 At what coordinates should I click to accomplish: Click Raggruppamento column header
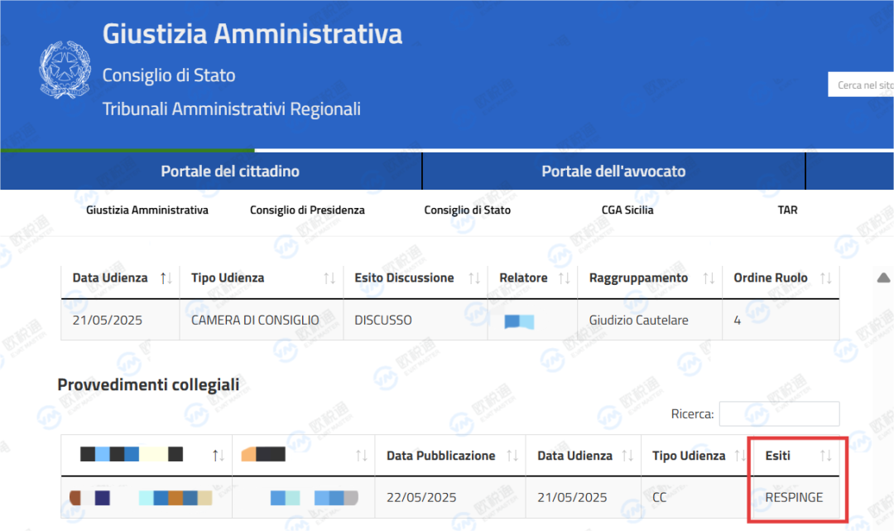point(638,278)
